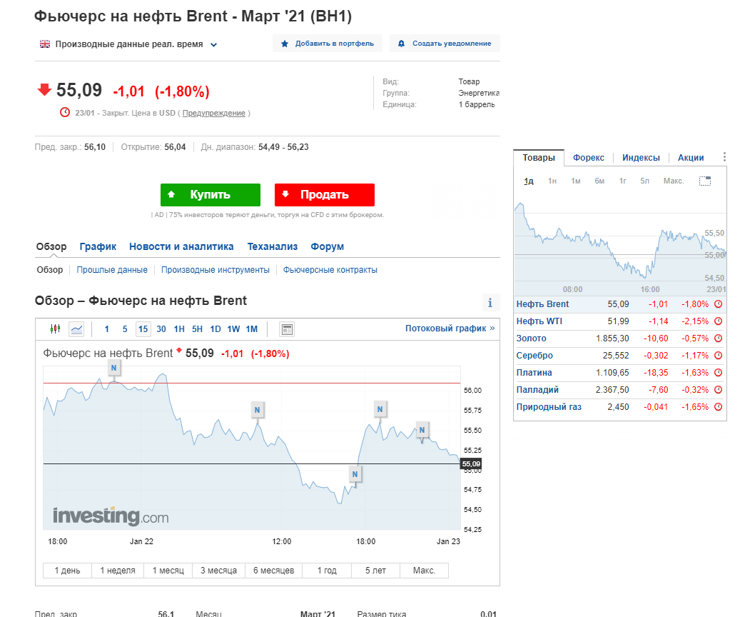Click the N news marker near 12:00
Screen dimensions: 740x617
[257, 410]
